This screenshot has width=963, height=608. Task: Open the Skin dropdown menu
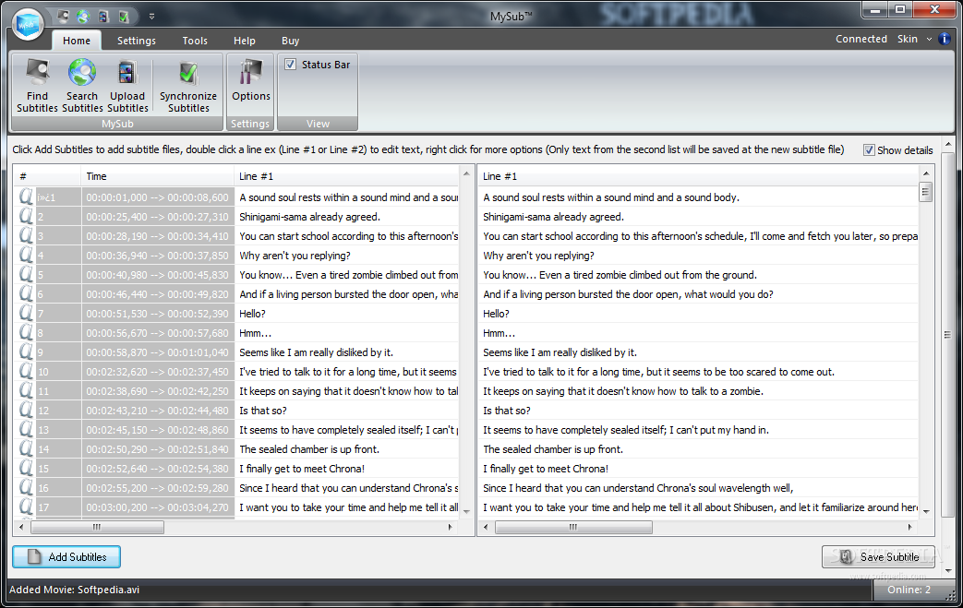pos(914,39)
